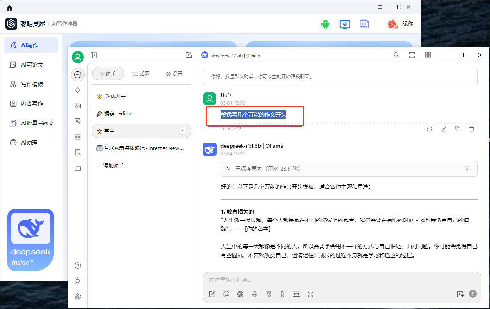Switch to the 助手 tab
490x309 pixels.
click(108, 74)
